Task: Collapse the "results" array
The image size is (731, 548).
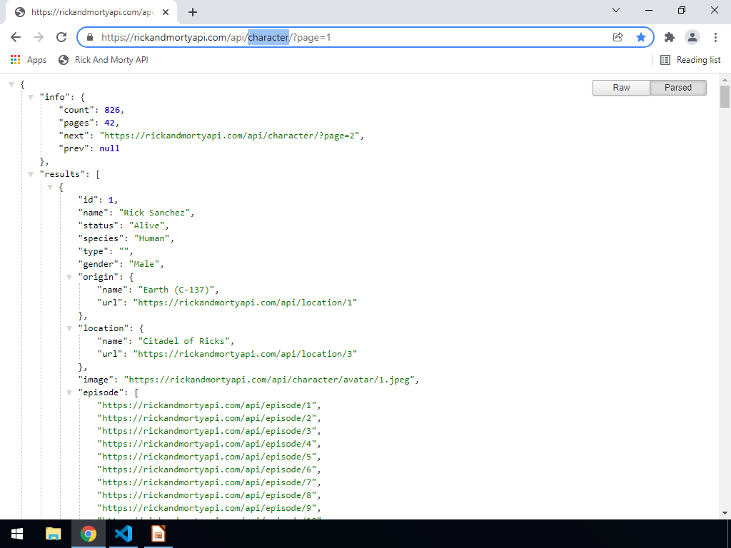Action: coord(31,174)
